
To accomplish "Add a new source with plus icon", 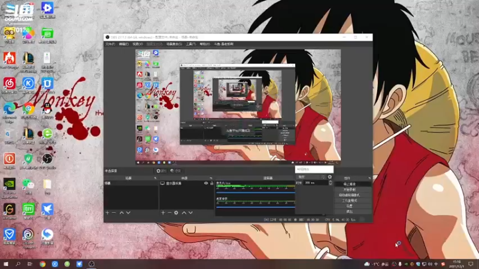I will tap(163, 213).
